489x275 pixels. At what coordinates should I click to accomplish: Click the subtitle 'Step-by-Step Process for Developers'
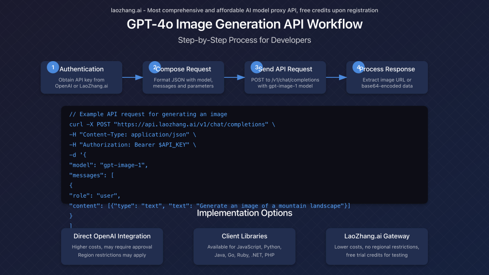[244, 40]
